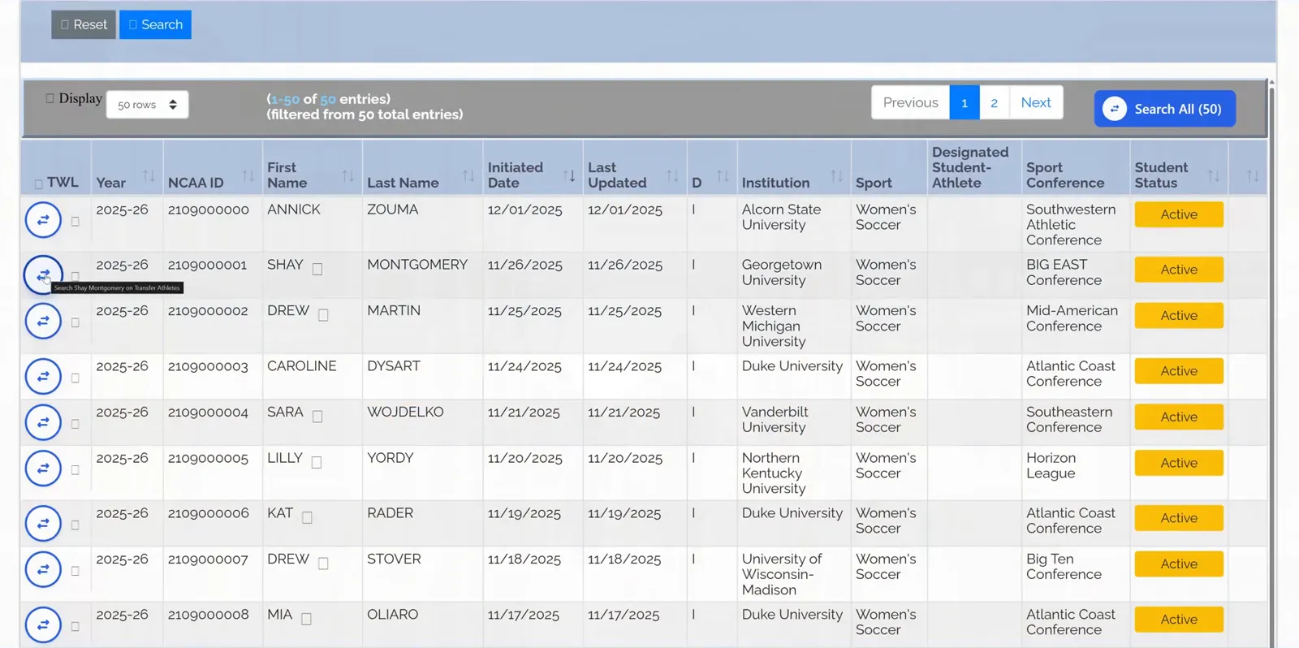The height and width of the screenshot is (648, 1299).
Task: Click the small icon beside DREW in Martin row
Action: pos(323,315)
